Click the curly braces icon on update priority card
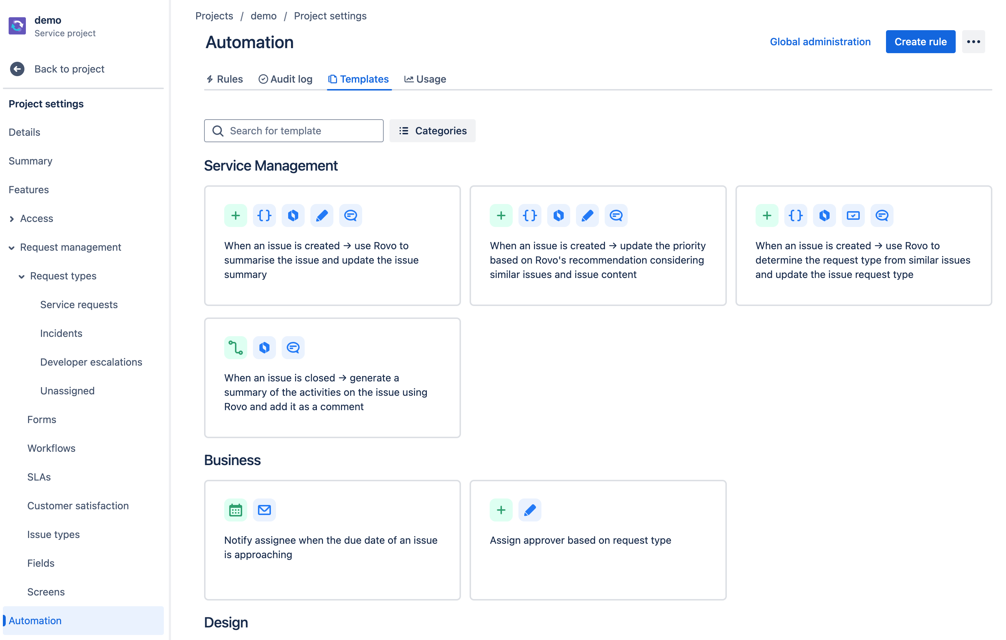This screenshot has width=1006, height=640. click(530, 215)
